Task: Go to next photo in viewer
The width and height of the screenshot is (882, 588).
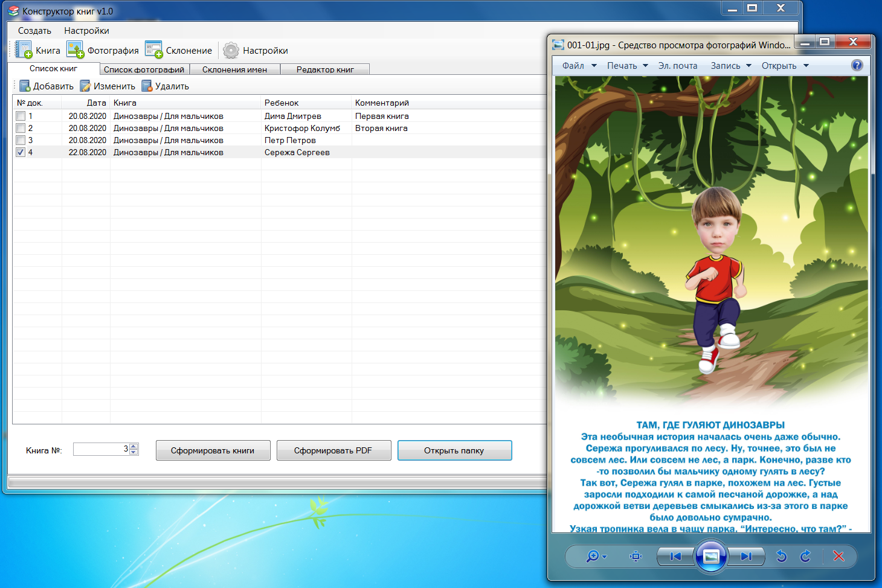Action: point(747,556)
